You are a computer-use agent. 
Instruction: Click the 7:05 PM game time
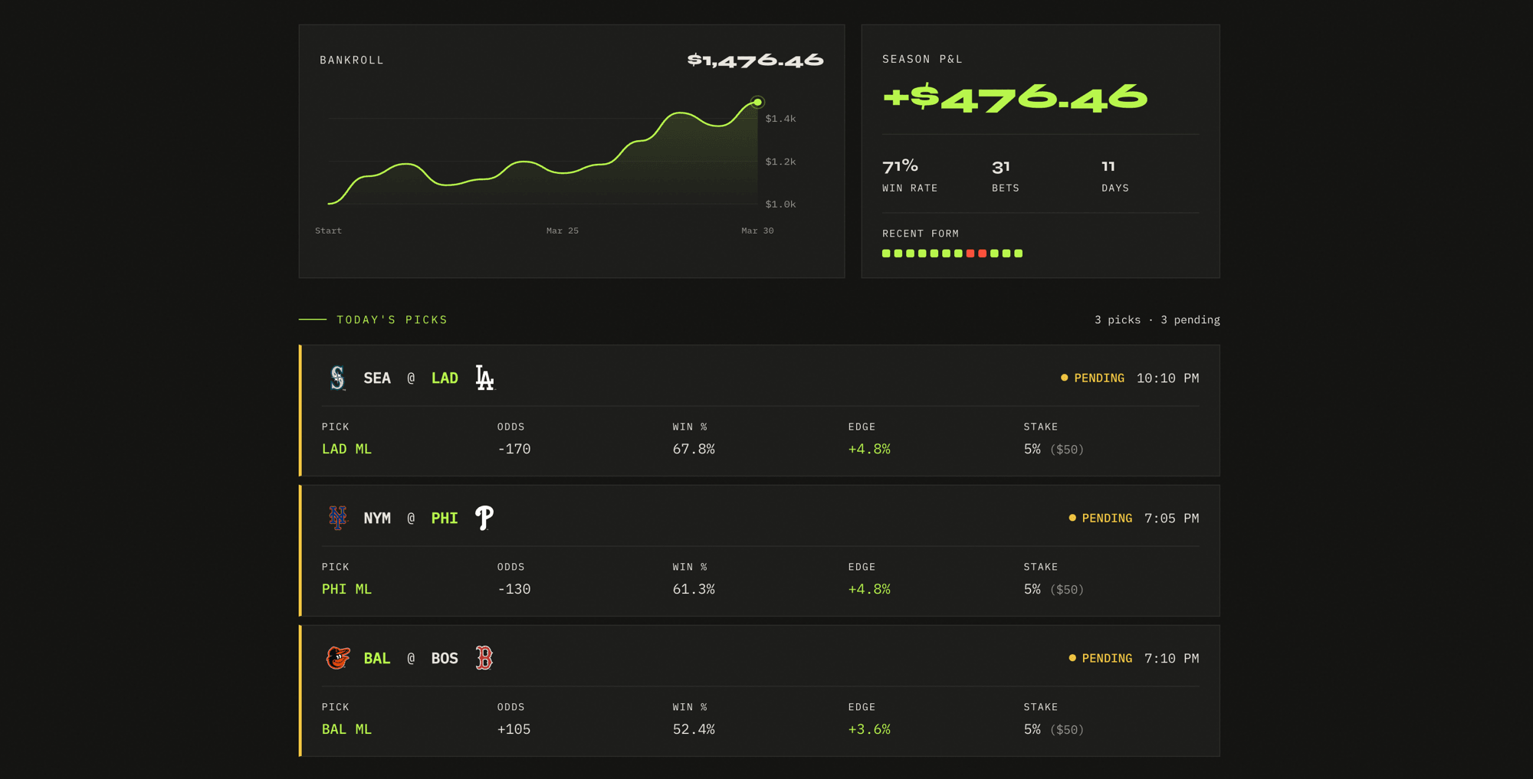pyautogui.click(x=1171, y=518)
